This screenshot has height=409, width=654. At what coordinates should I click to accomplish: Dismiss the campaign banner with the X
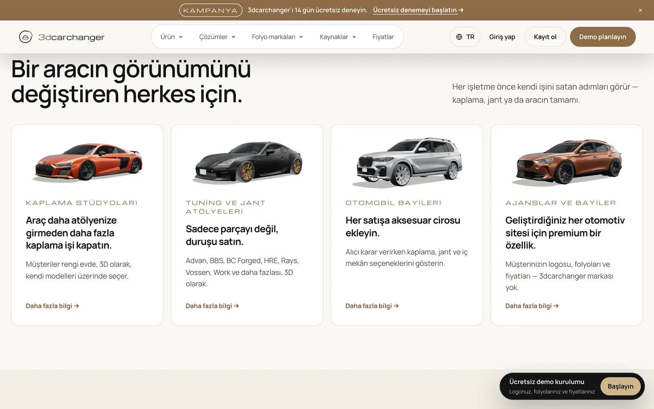click(x=640, y=10)
